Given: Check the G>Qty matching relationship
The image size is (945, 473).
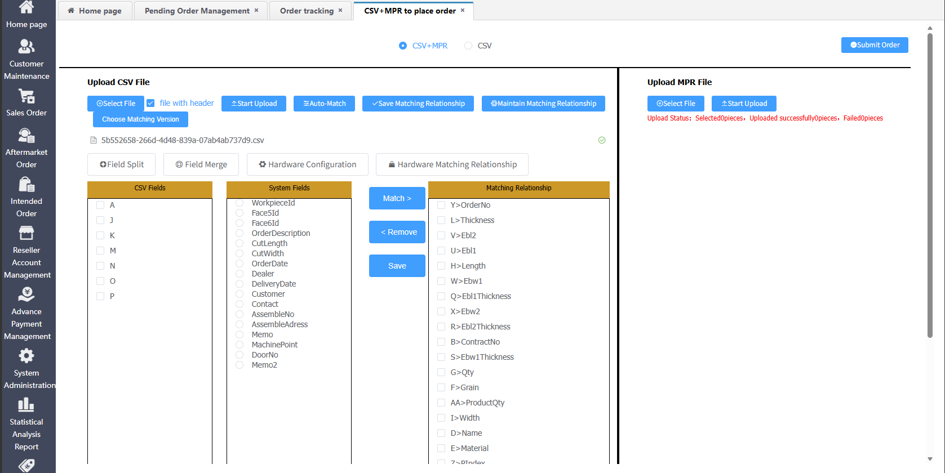Looking at the screenshot, I should pos(441,372).
